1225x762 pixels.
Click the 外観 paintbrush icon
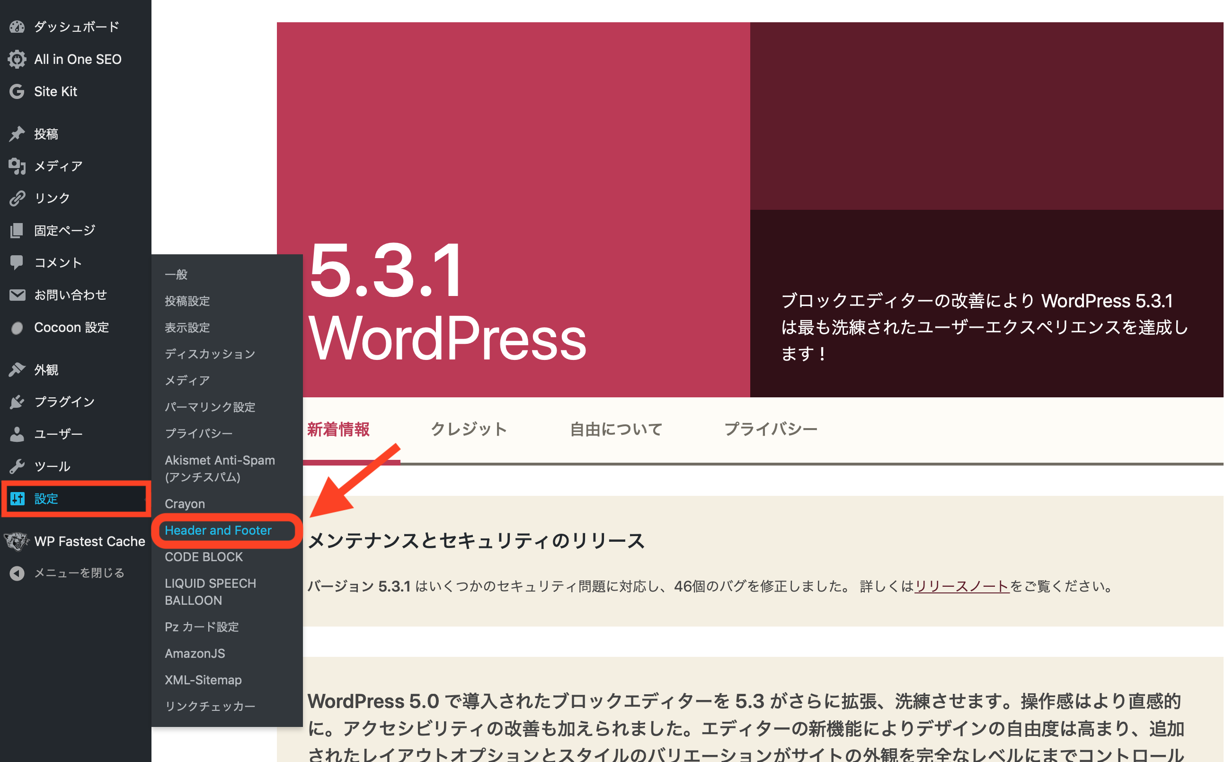tap(17, 369)
